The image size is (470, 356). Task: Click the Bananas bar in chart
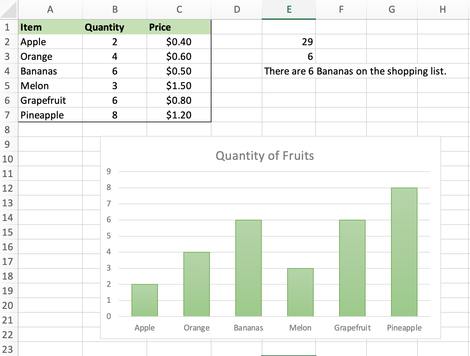[248, 267]
